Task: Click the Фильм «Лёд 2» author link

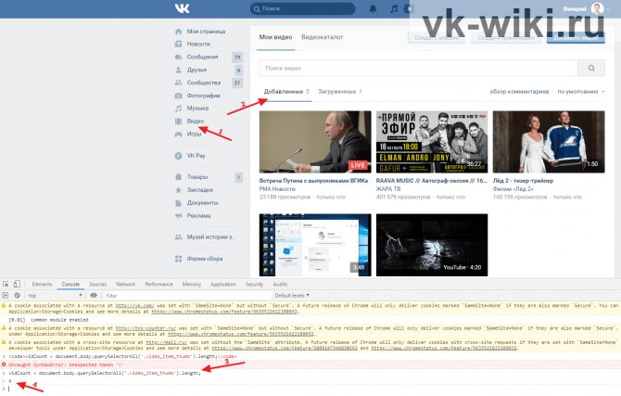Action: [513, 189]
